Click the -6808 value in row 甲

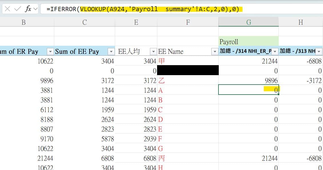314,61
